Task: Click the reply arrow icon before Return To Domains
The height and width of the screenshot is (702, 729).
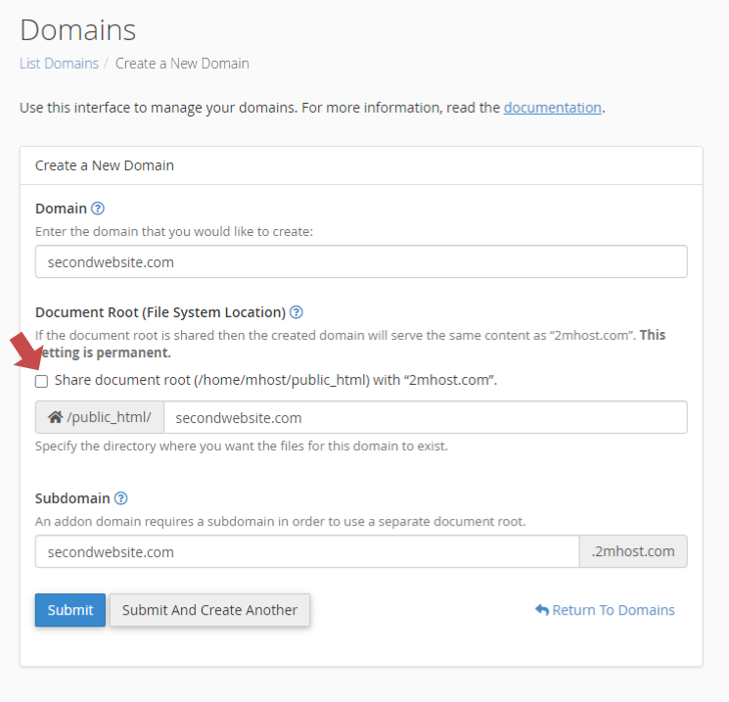Action: (542, 610)
